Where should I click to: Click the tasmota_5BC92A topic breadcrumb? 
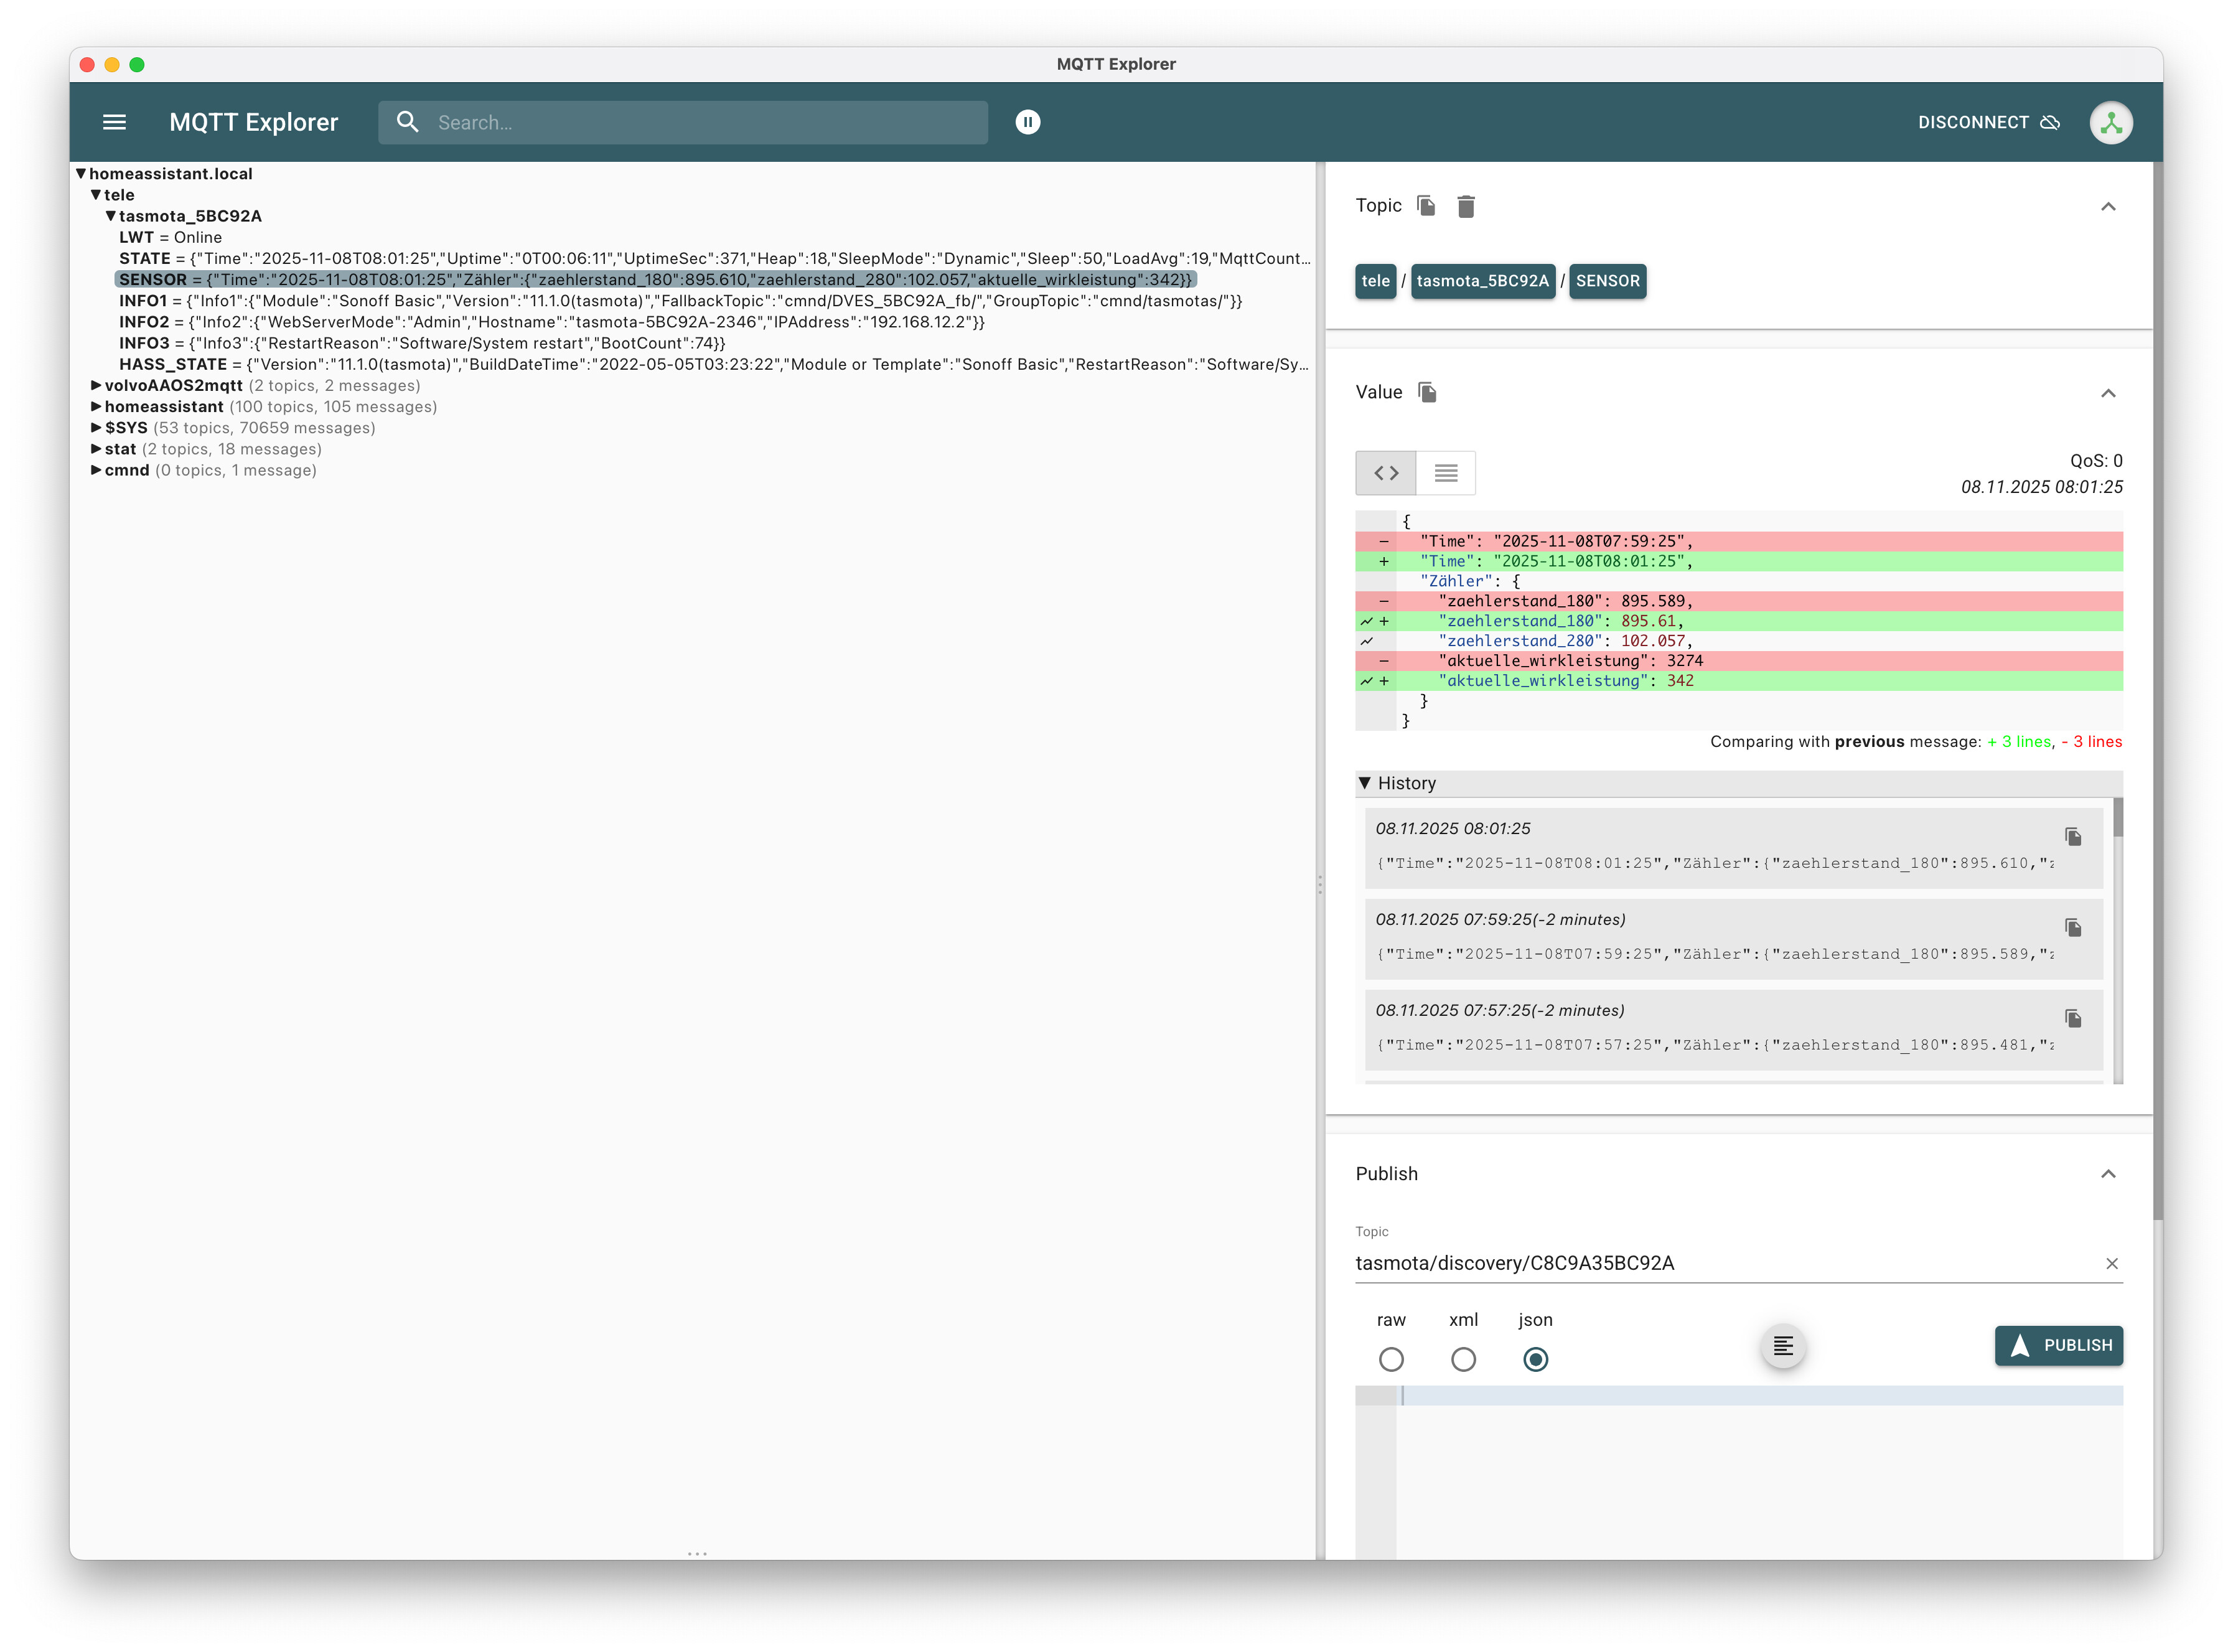pos(1482,281)
